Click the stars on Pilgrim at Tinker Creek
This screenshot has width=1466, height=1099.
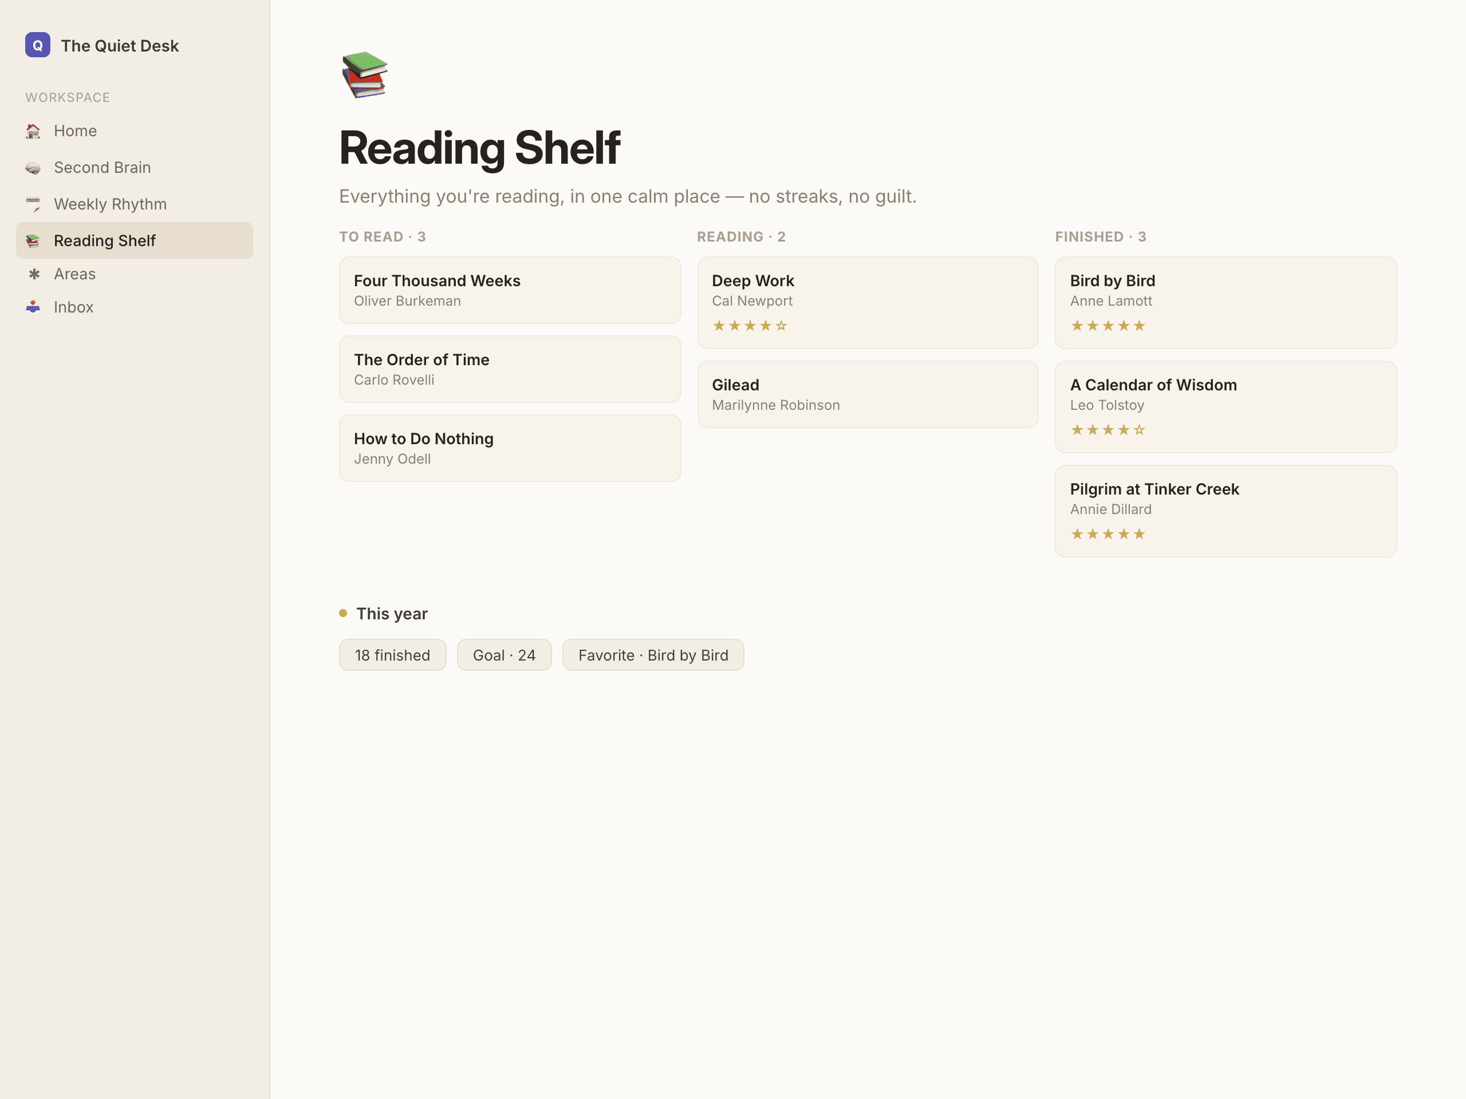click(1108, 534)
